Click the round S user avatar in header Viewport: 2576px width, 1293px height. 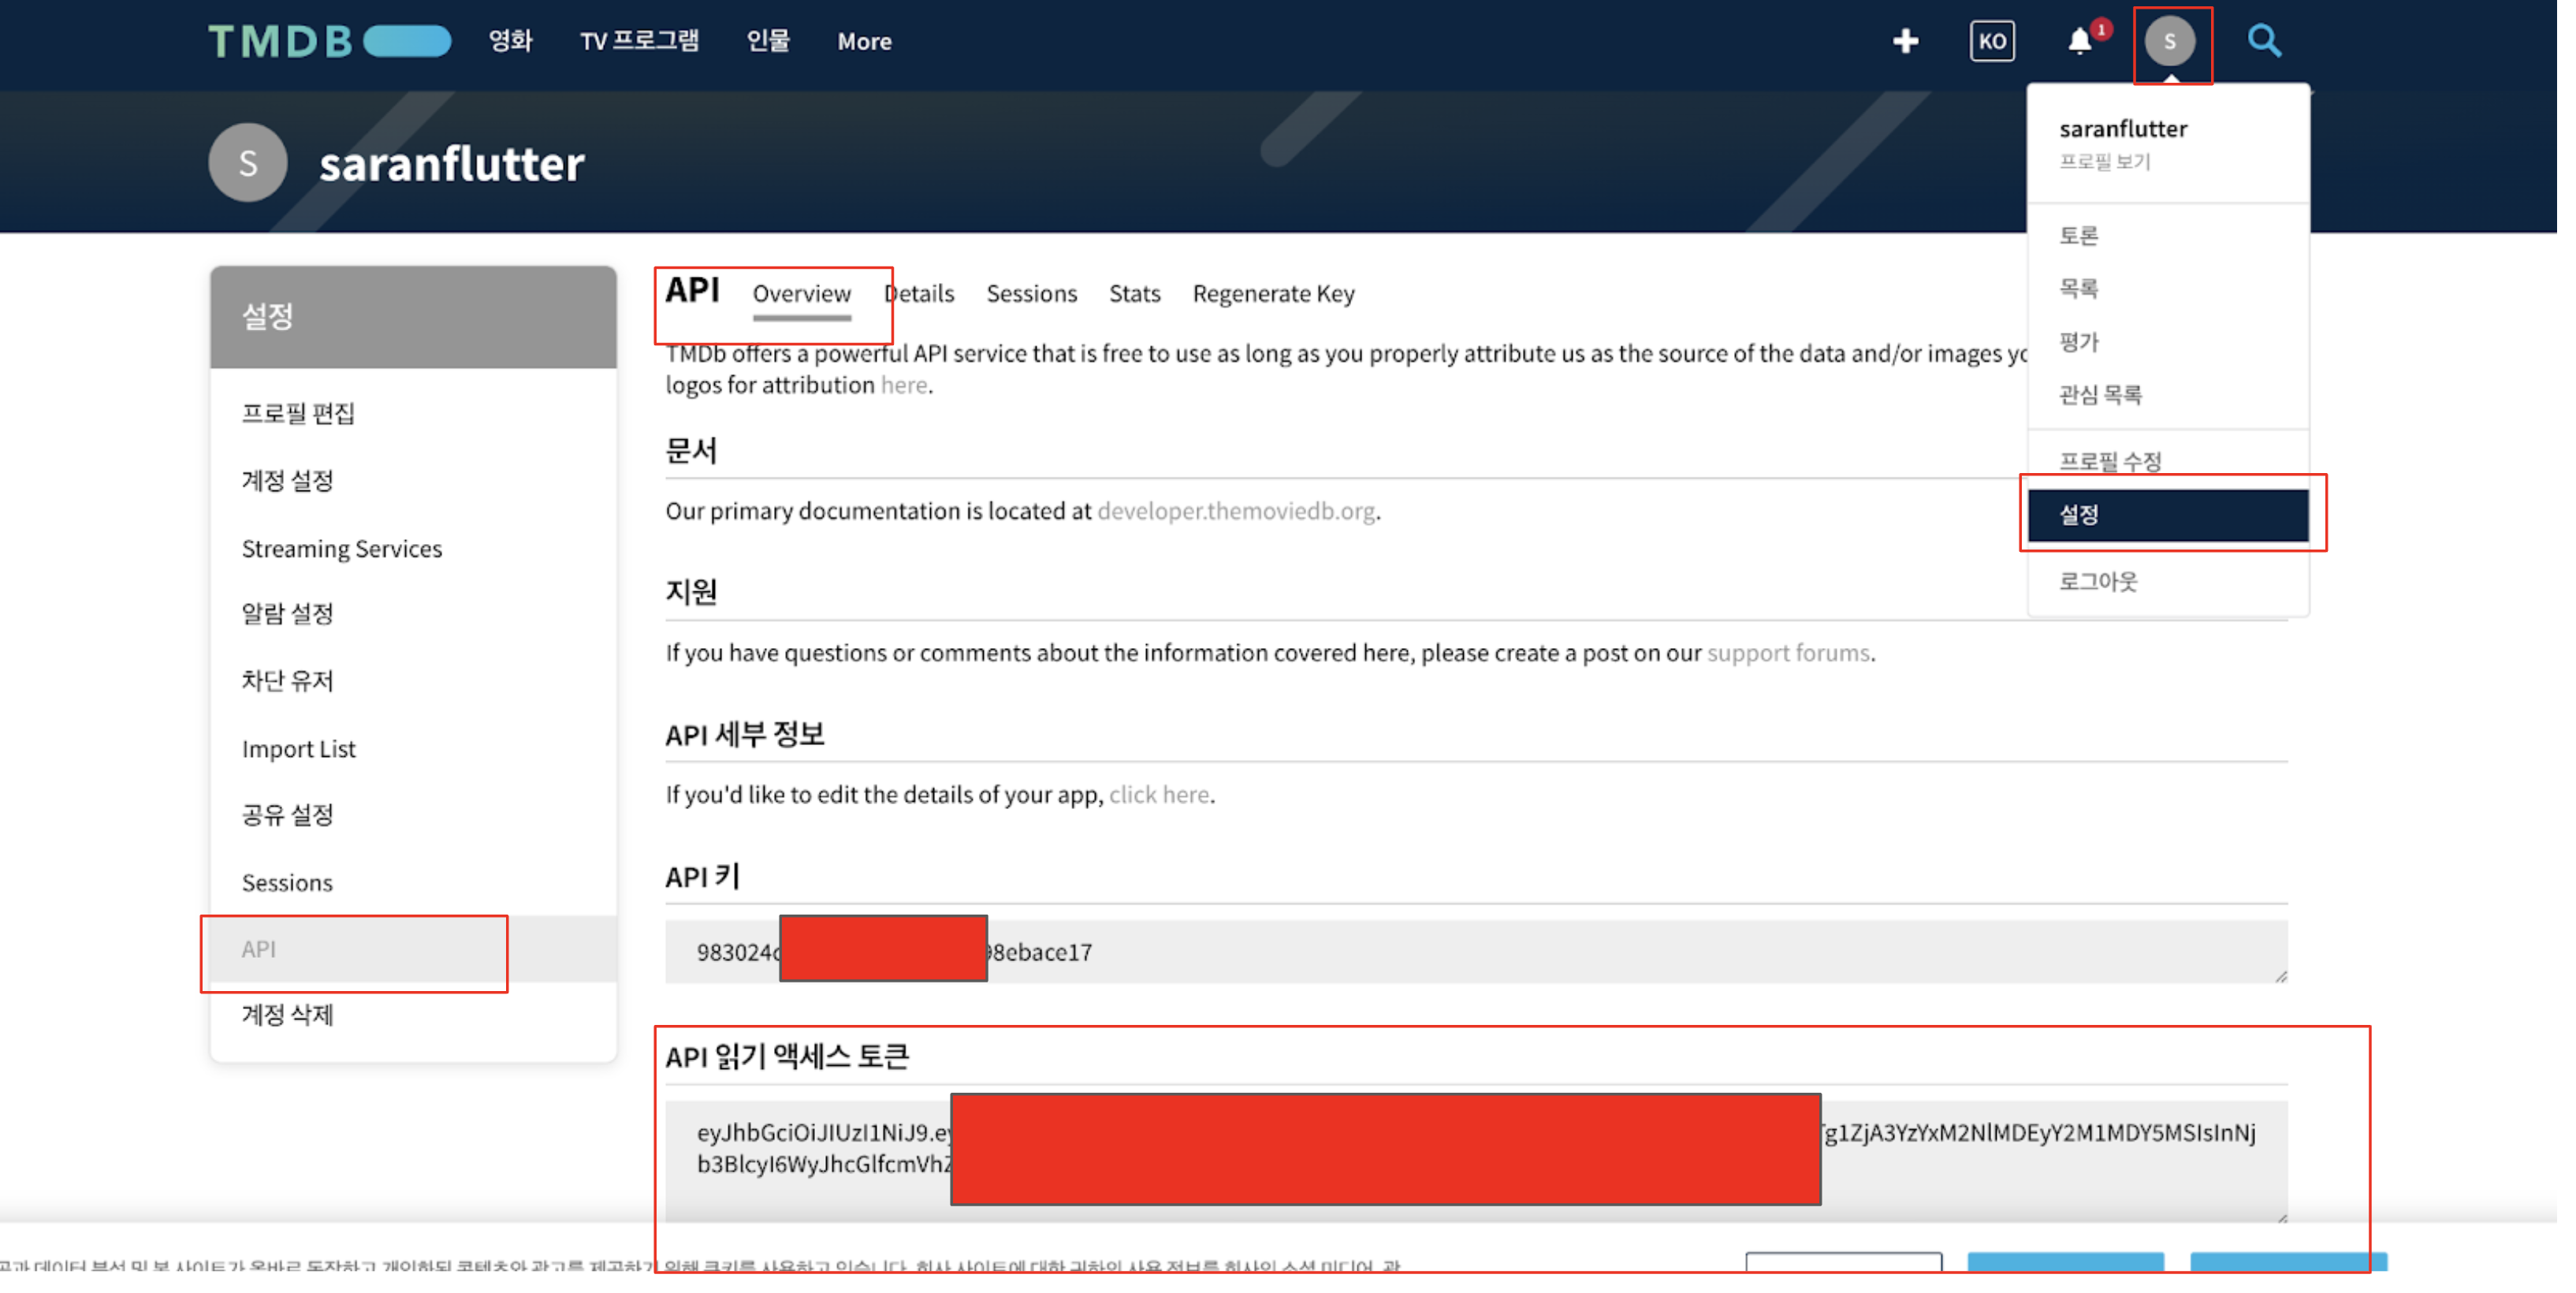2169,41
